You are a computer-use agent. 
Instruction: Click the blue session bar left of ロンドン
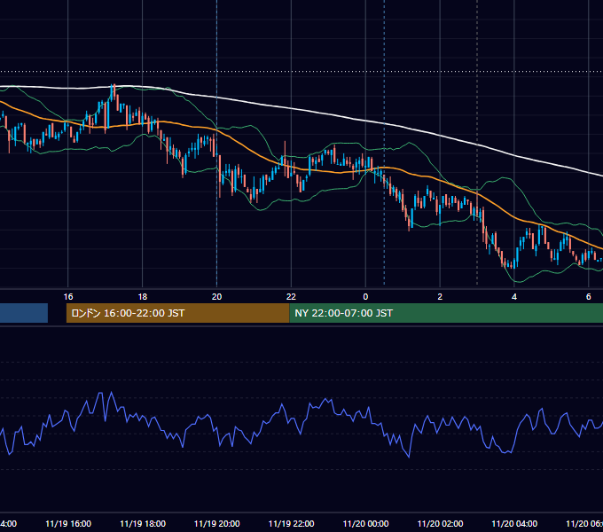tap(24, 313)
